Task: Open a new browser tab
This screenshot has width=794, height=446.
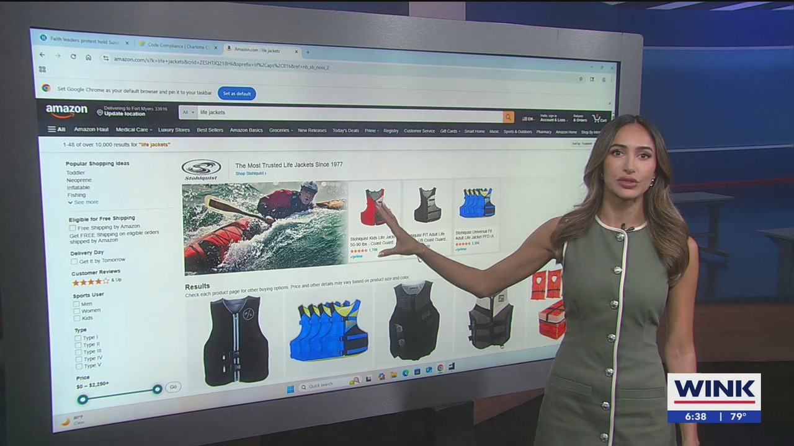Action: click(308, 52)
